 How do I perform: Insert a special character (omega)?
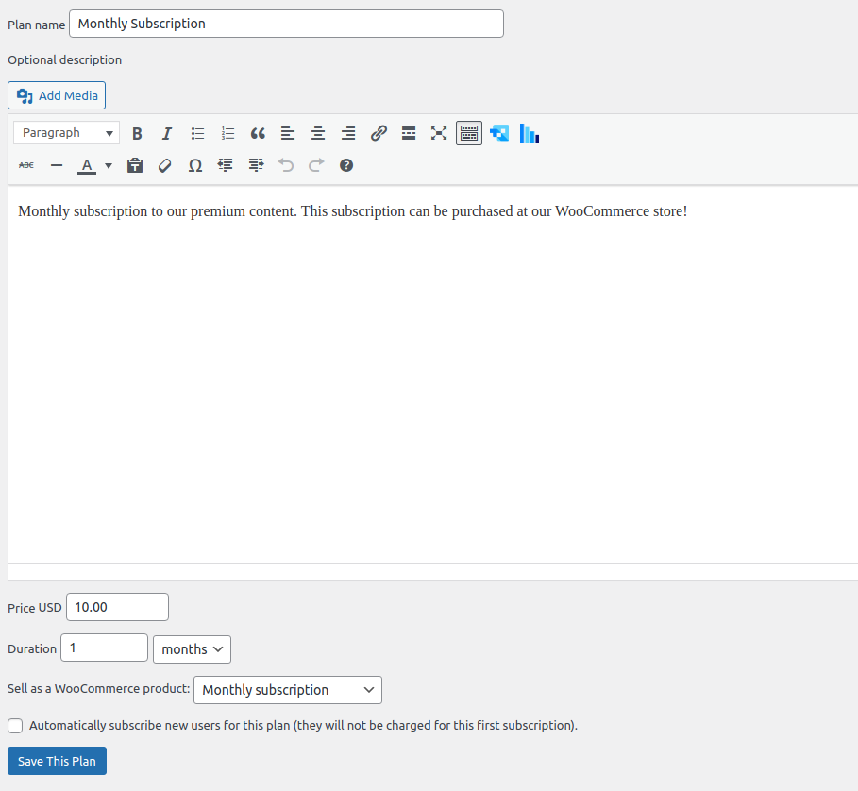[x=195, y=165]
